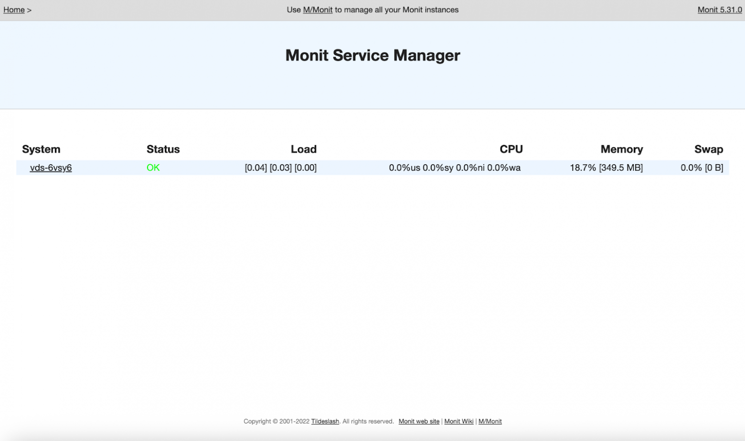The width and height of the screenshot is (745, 441).
Task: Click the Swap column header
Action: coord(708,149)
